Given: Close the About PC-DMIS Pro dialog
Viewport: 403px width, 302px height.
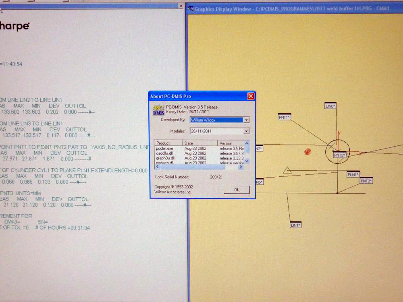Looking at the screenshot, I should (251, 96).
